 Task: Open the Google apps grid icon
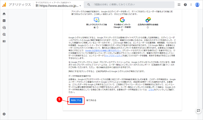(179, 5)
